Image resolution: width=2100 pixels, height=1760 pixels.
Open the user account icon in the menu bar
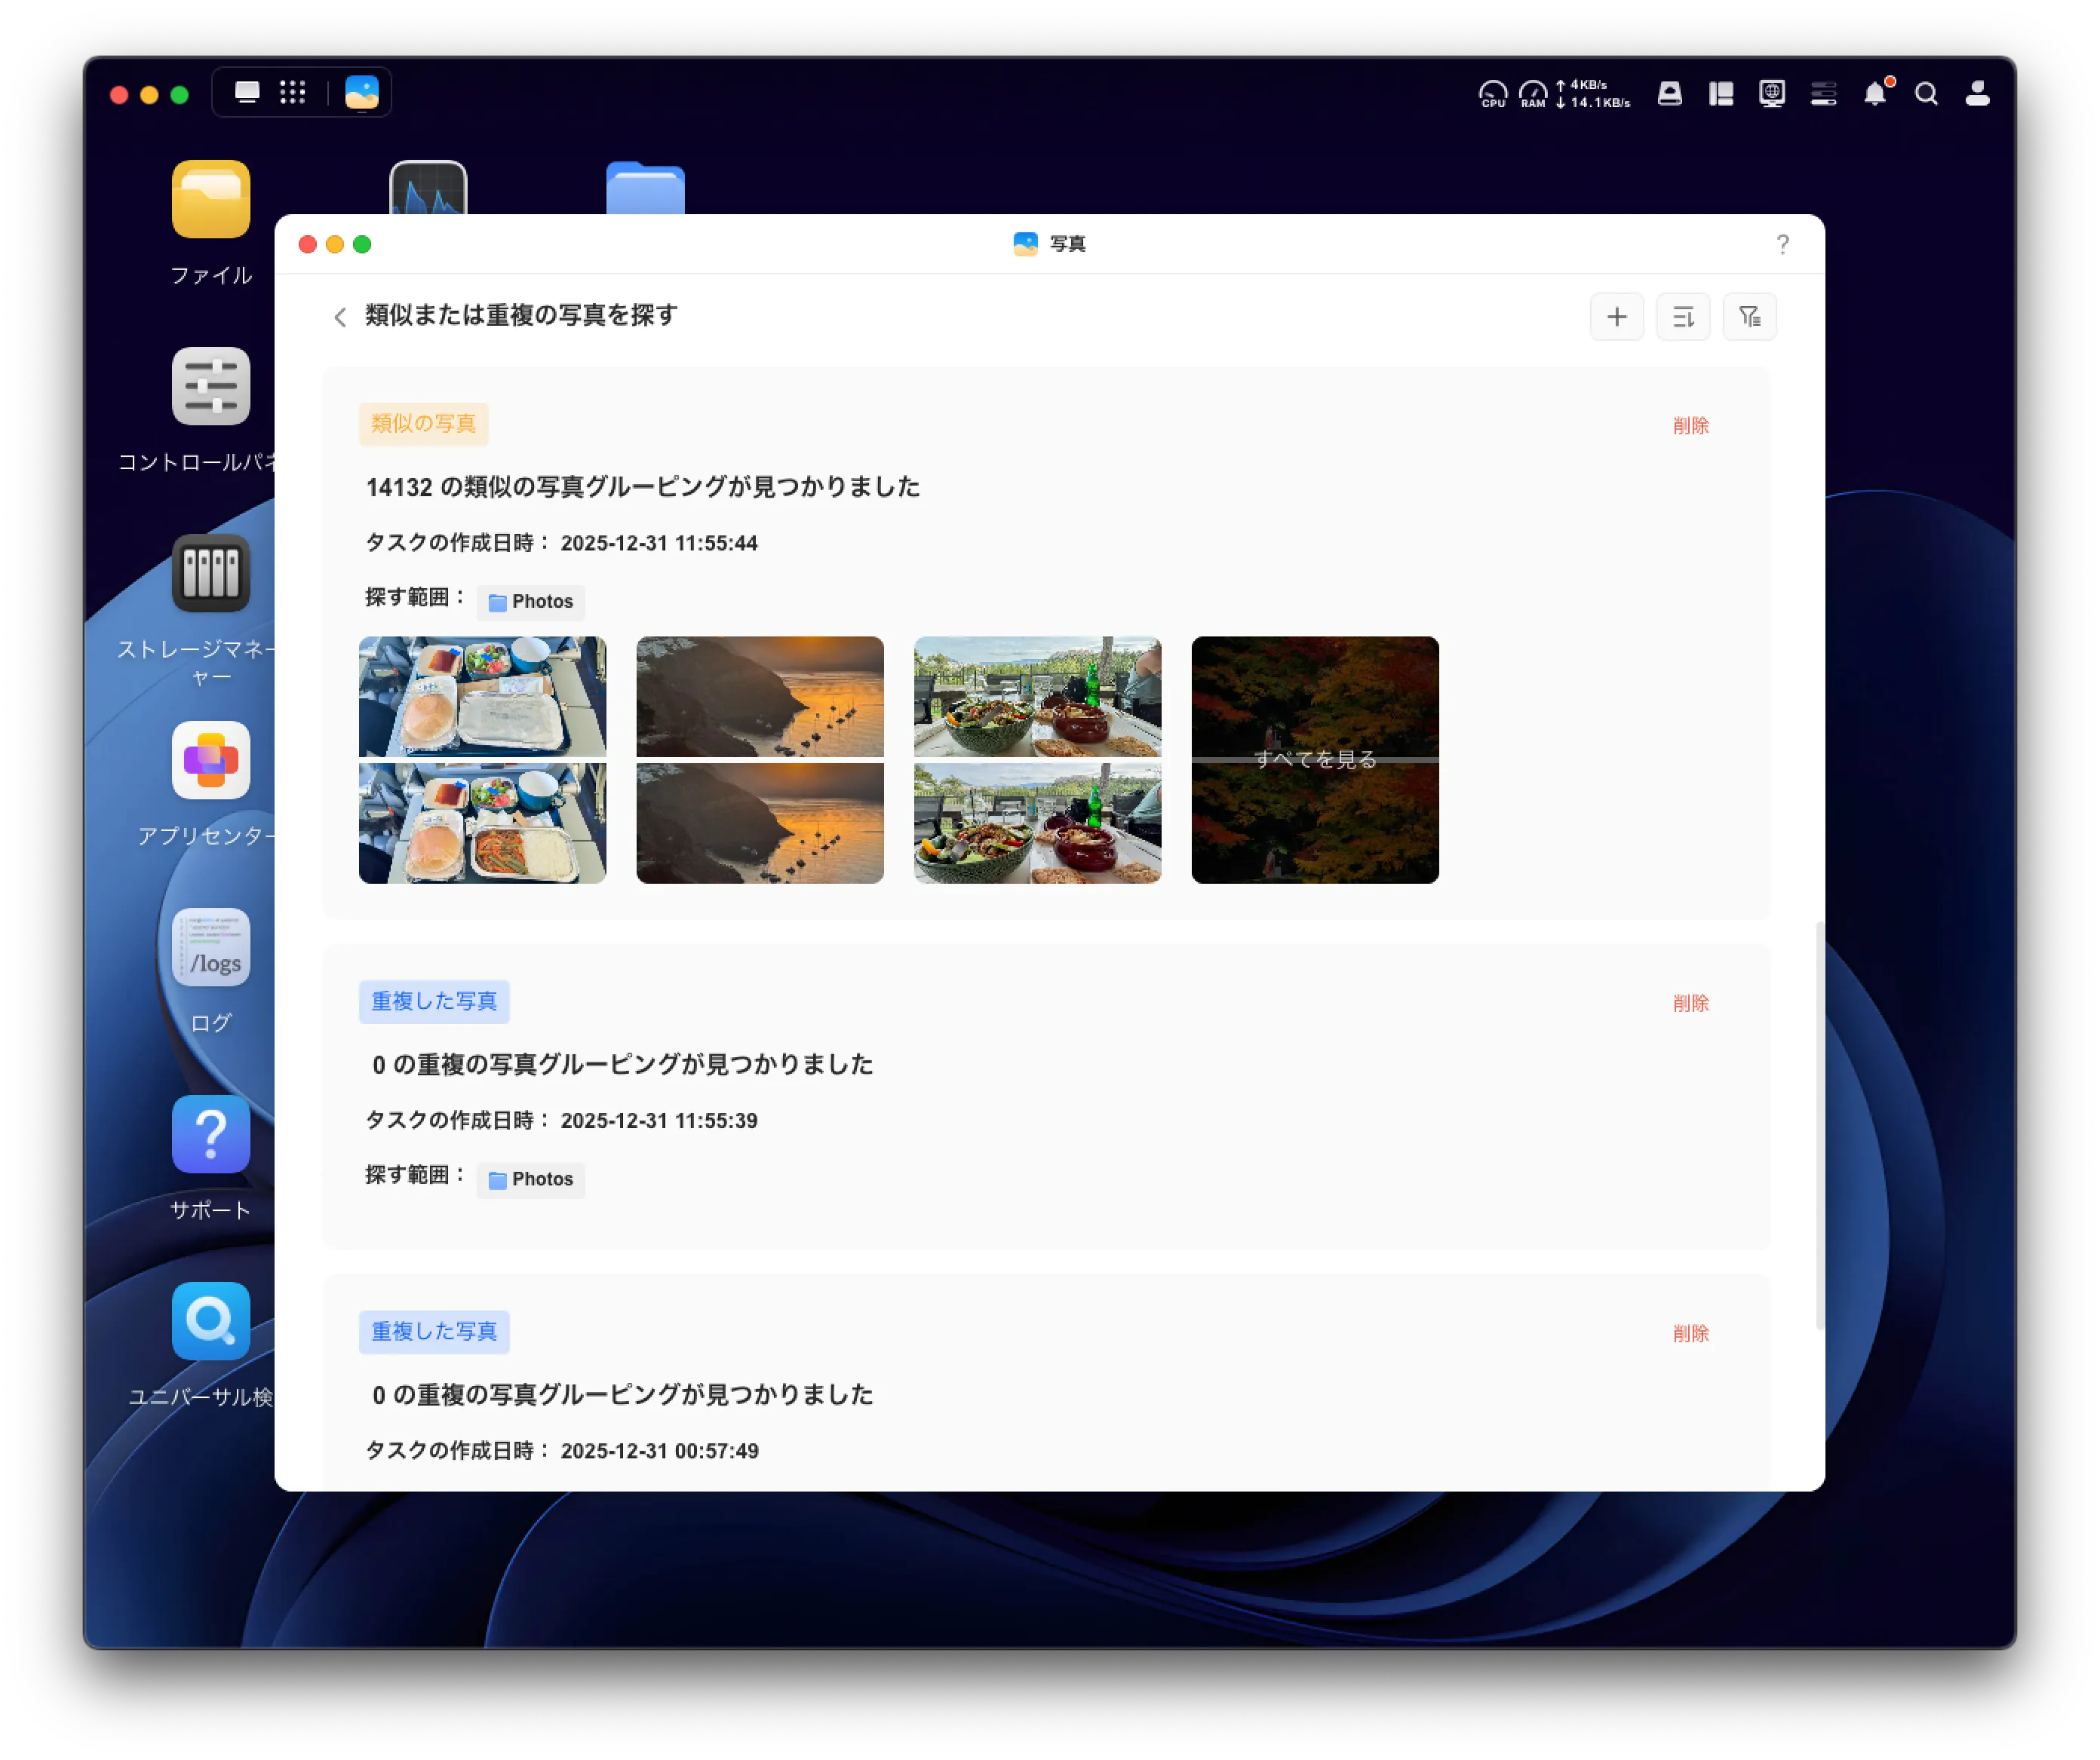tap(1976, 93)
